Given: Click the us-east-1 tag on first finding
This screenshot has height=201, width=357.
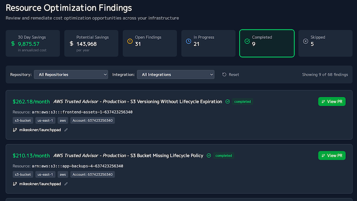Looking at the screenshot, I should 45,121.
